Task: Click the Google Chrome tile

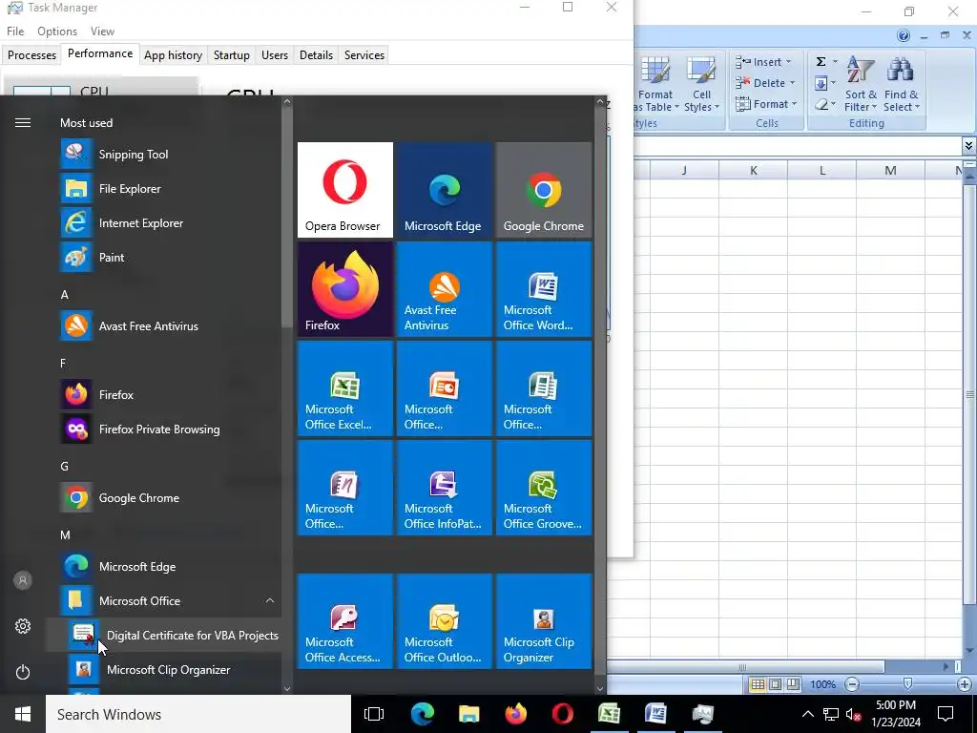Action: (543, 190)
